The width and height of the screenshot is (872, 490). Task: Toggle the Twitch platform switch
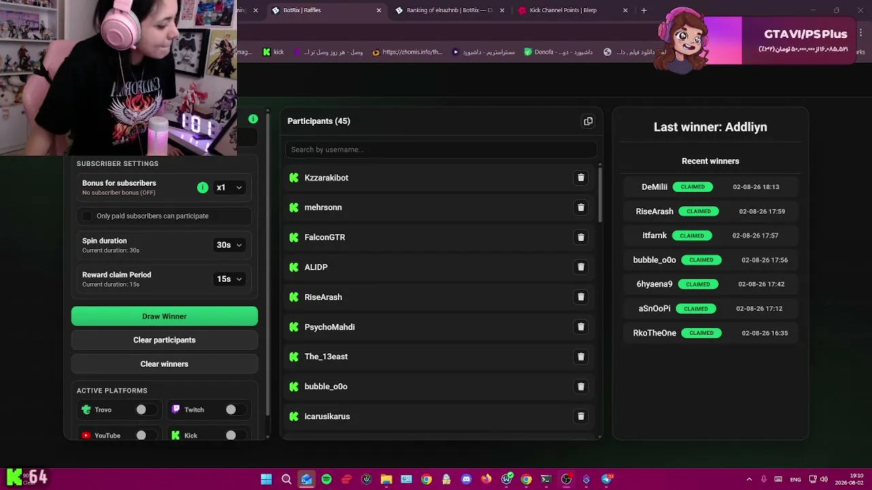tap(235, 410)
